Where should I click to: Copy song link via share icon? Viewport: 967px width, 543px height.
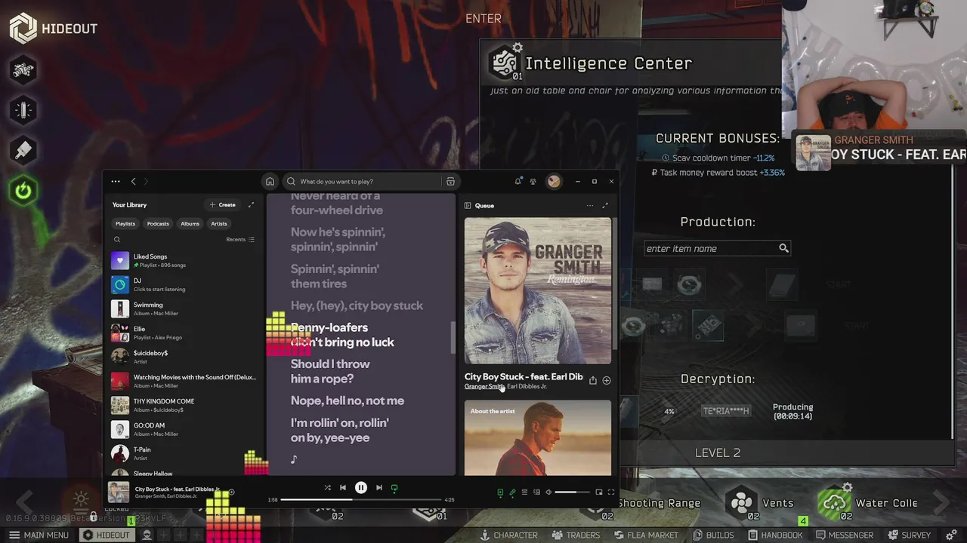click(x=592, y=381)
